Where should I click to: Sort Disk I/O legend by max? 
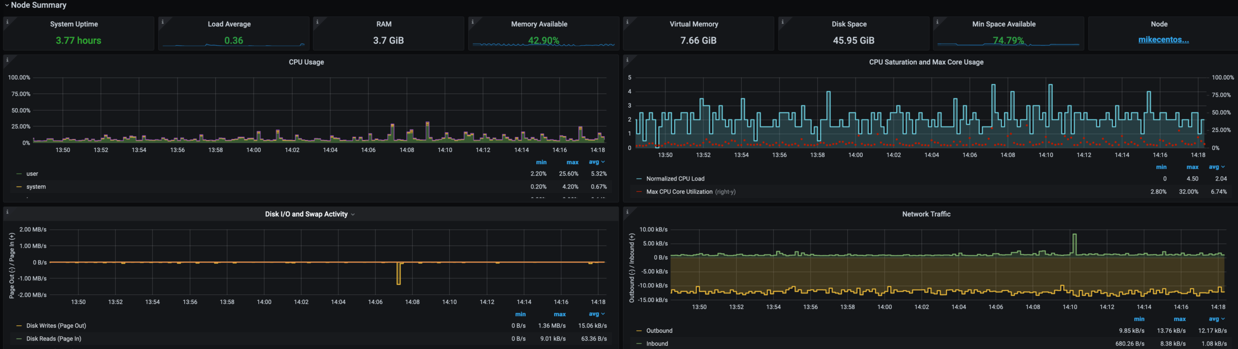[560, 314]
